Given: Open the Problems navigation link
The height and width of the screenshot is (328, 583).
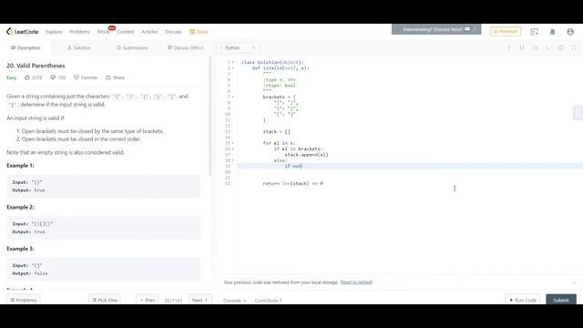Looking at the screenshot, I should (79, 32).
